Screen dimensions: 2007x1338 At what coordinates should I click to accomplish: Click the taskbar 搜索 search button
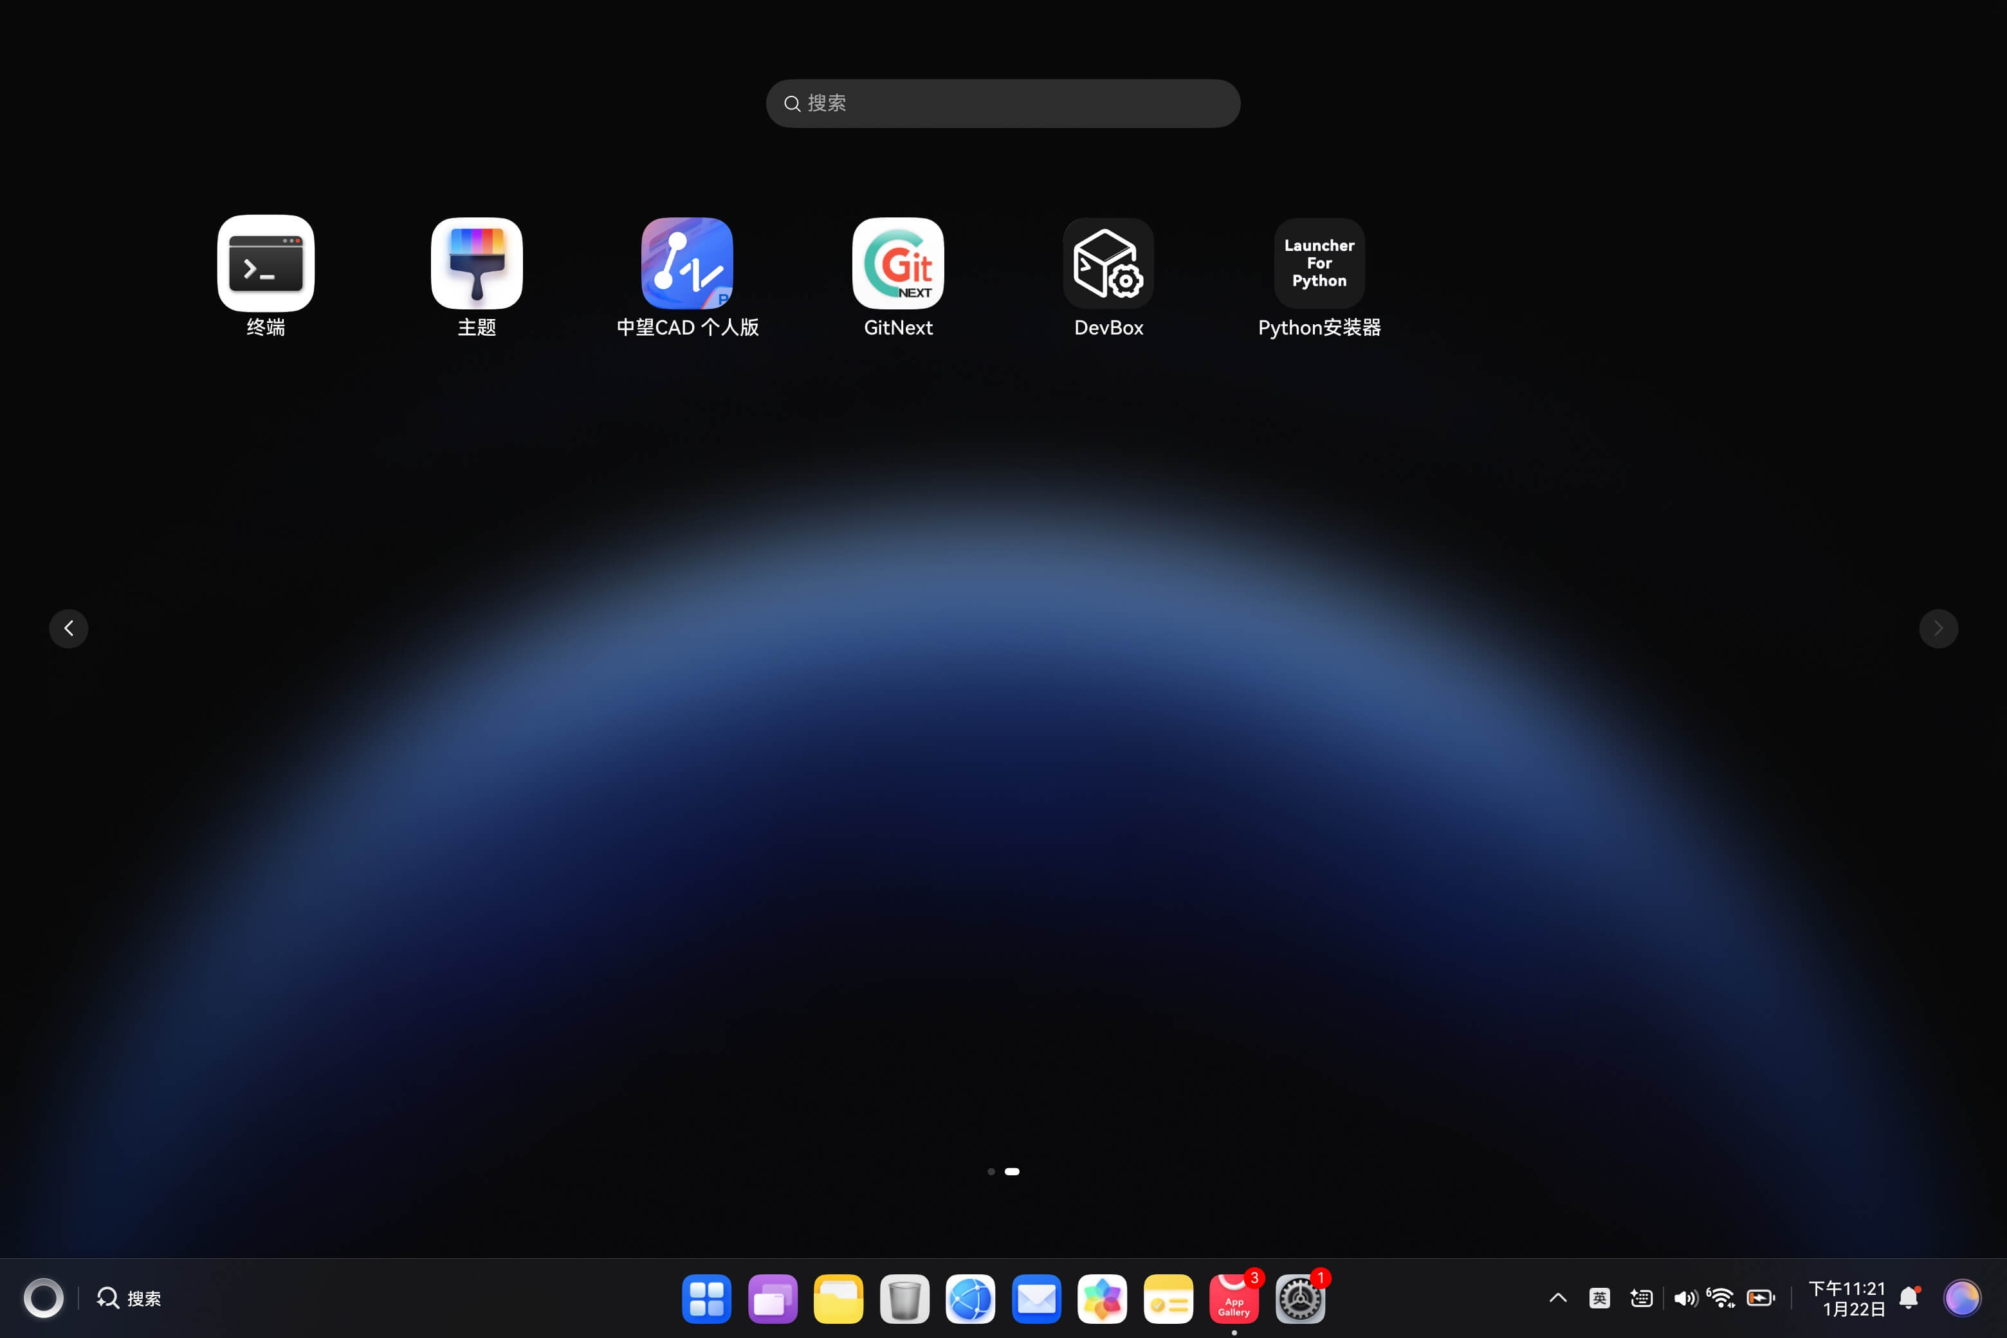[x=129, y=1298]
